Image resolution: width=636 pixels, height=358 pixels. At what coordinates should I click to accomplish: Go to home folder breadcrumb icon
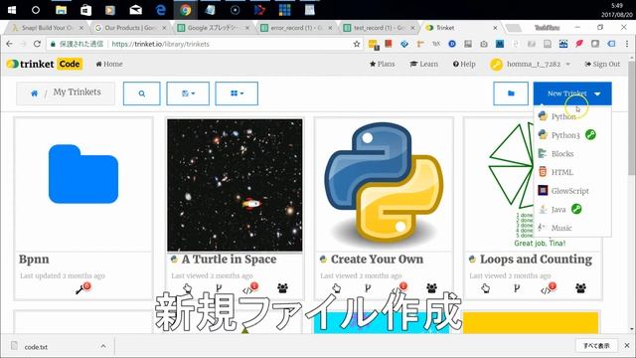pos(35,92)
